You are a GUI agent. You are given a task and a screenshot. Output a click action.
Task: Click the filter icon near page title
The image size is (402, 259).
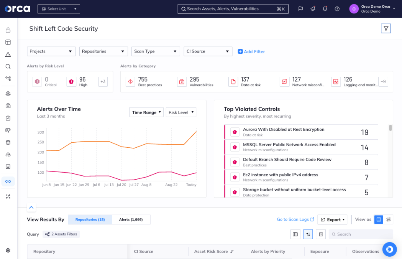(386, 28)
